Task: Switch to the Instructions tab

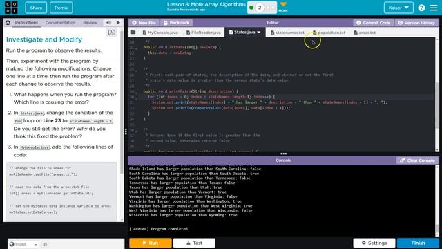Action: click(26, 23)
